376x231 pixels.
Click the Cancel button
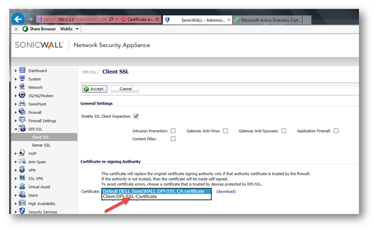(x=125, y=89)
